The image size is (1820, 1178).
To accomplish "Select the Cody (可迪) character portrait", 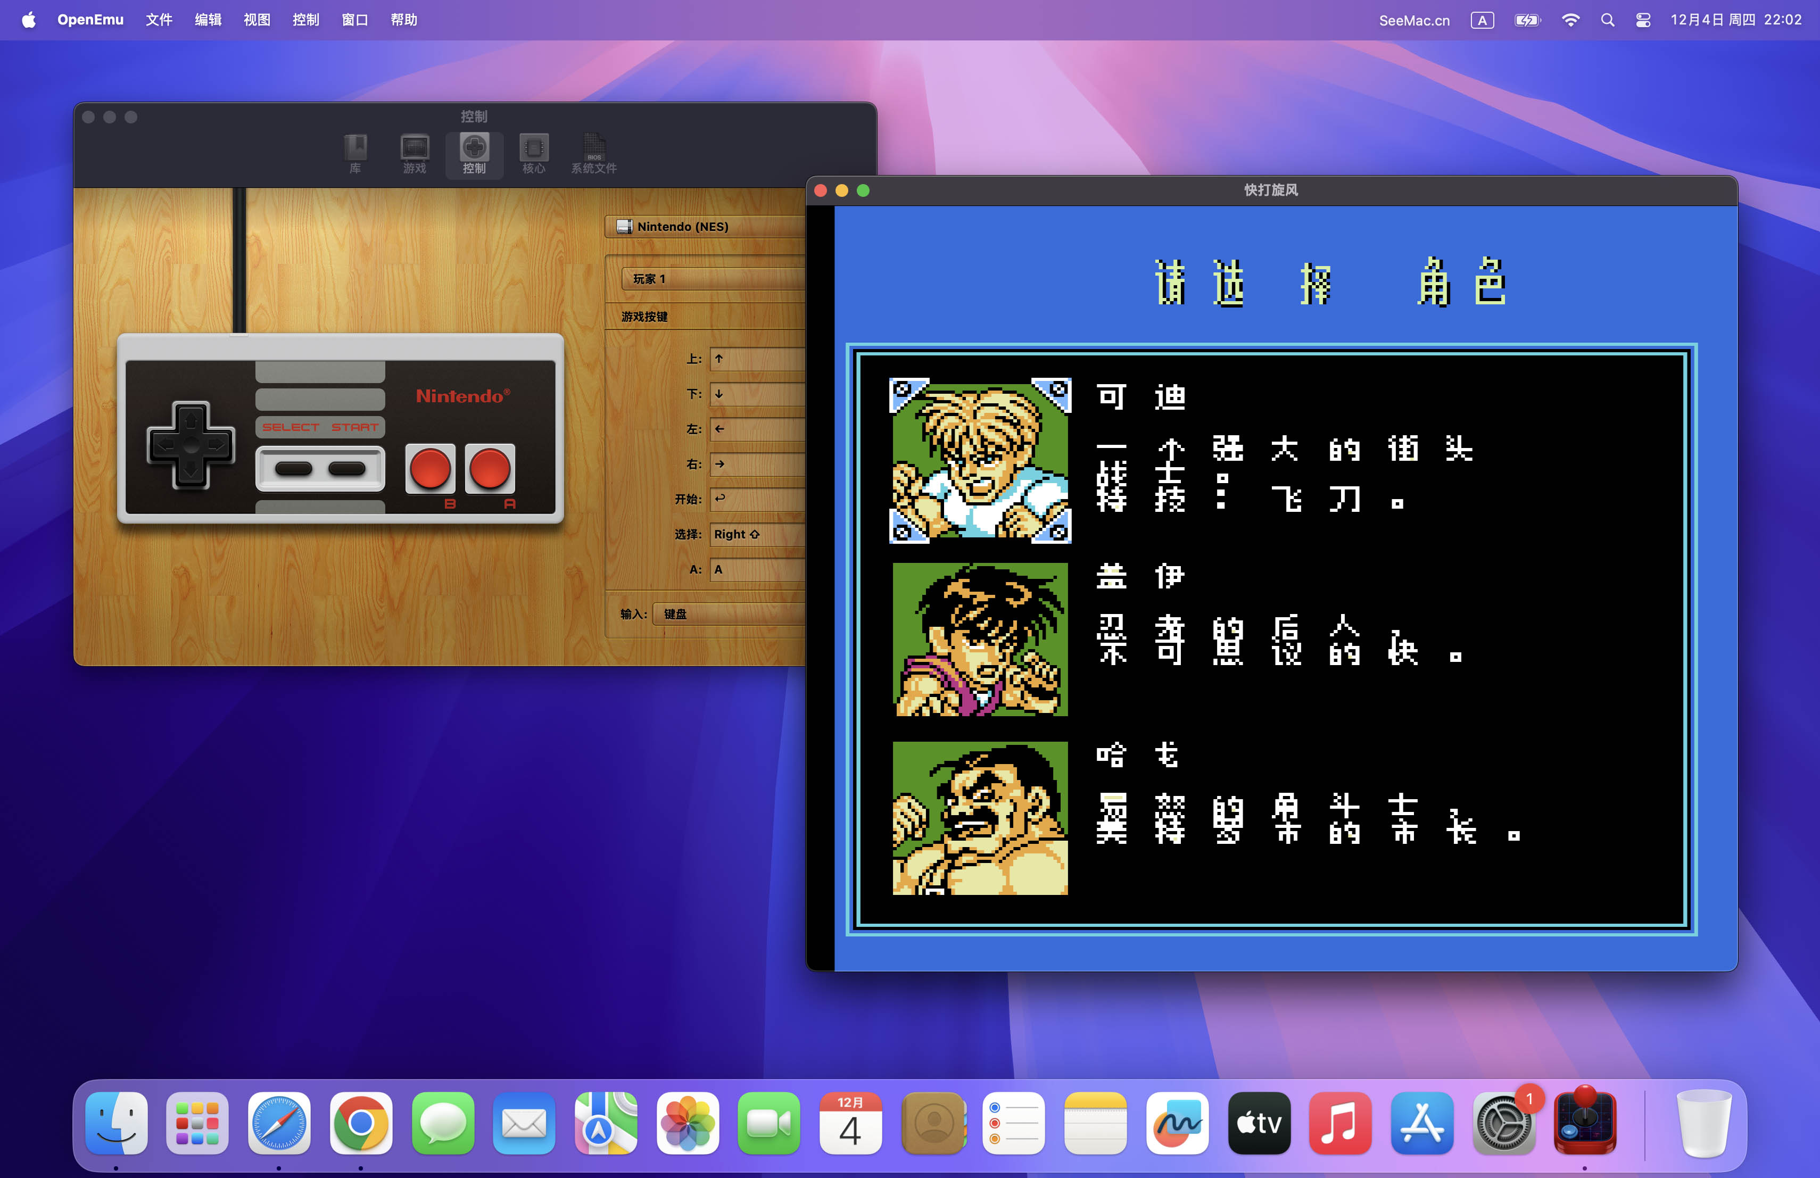I will point(980,461).
